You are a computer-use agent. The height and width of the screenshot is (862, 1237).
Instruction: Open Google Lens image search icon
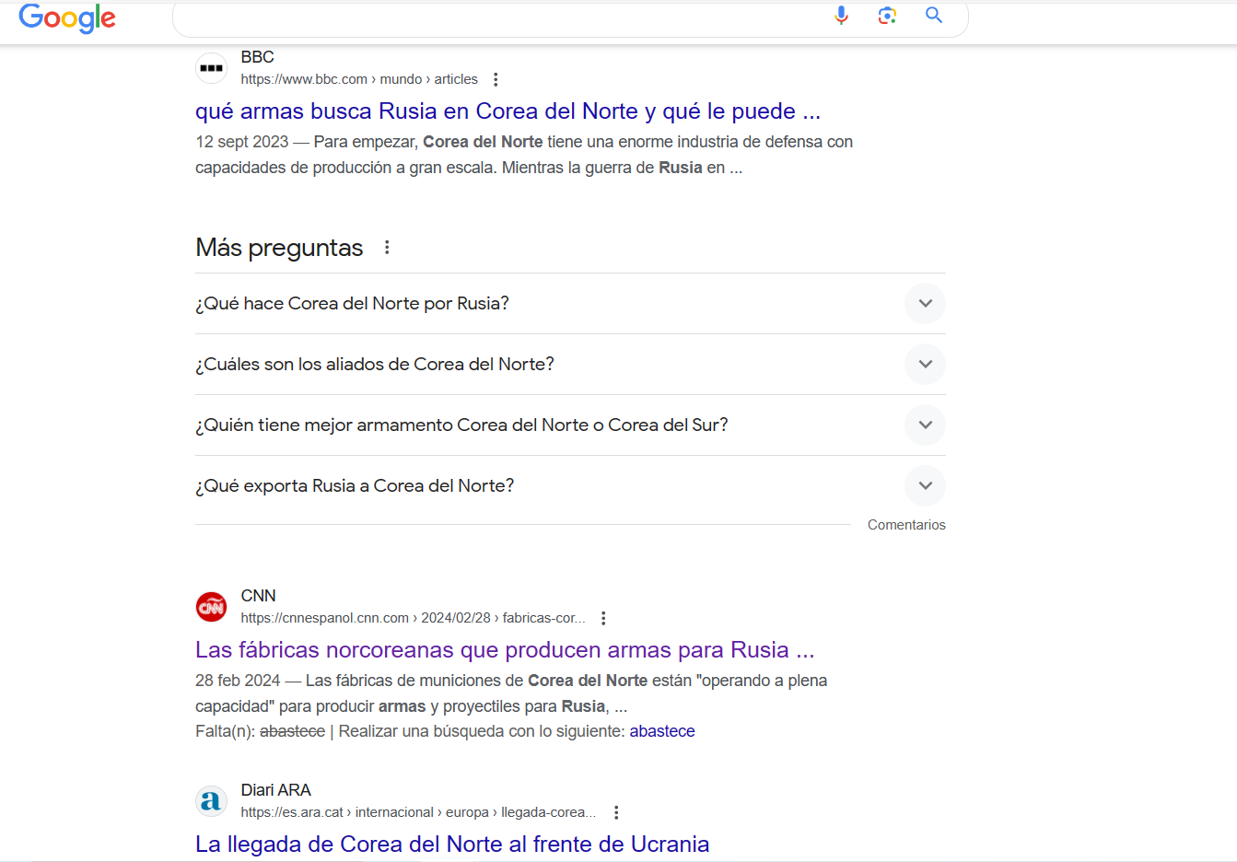pyautogui.click(x=887, y=15)
